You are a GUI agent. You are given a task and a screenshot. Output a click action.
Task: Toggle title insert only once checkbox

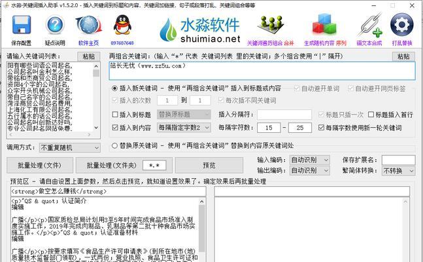(321, 115)
